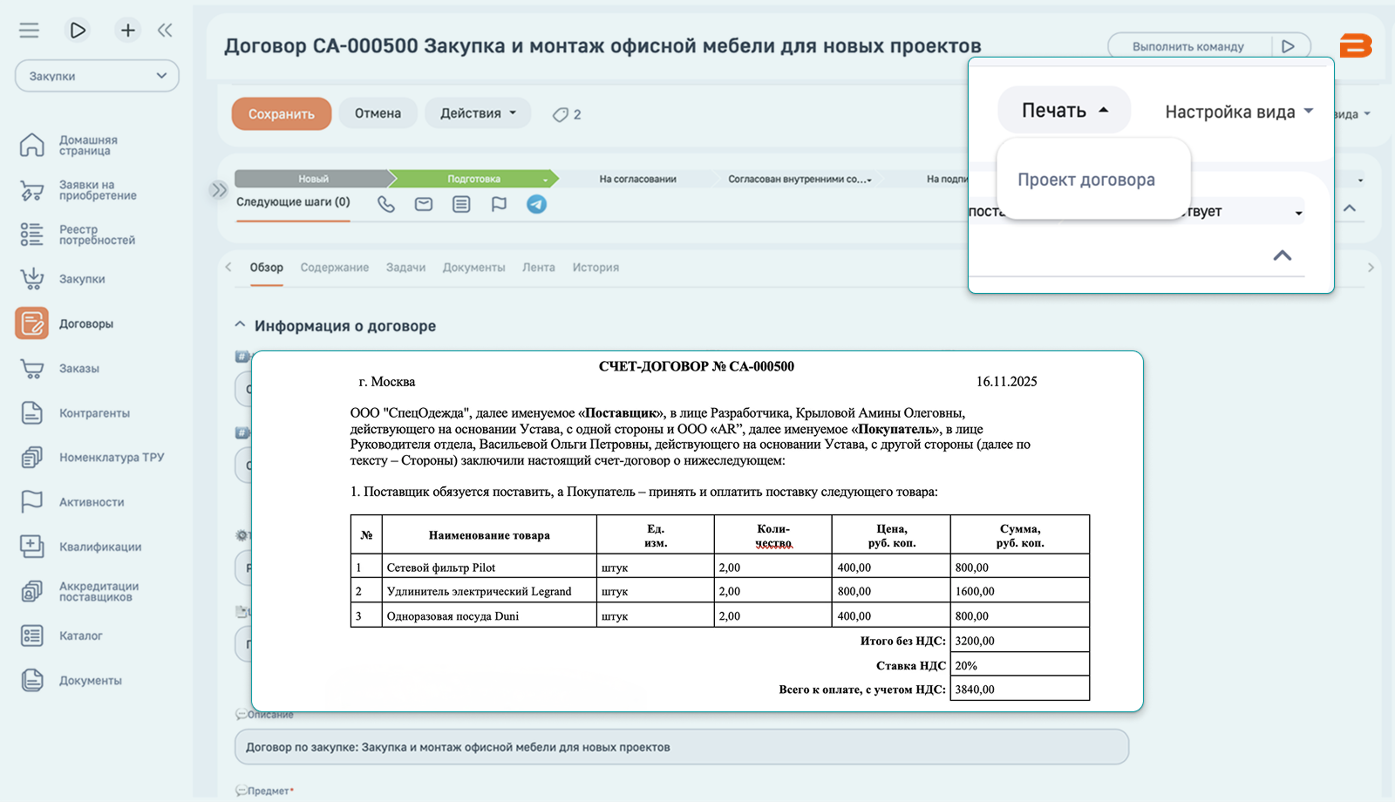Image resolution: width=1395 pixels, height=802 pixels.
Task: Click the Telegram icon
Action: point(537,204)
